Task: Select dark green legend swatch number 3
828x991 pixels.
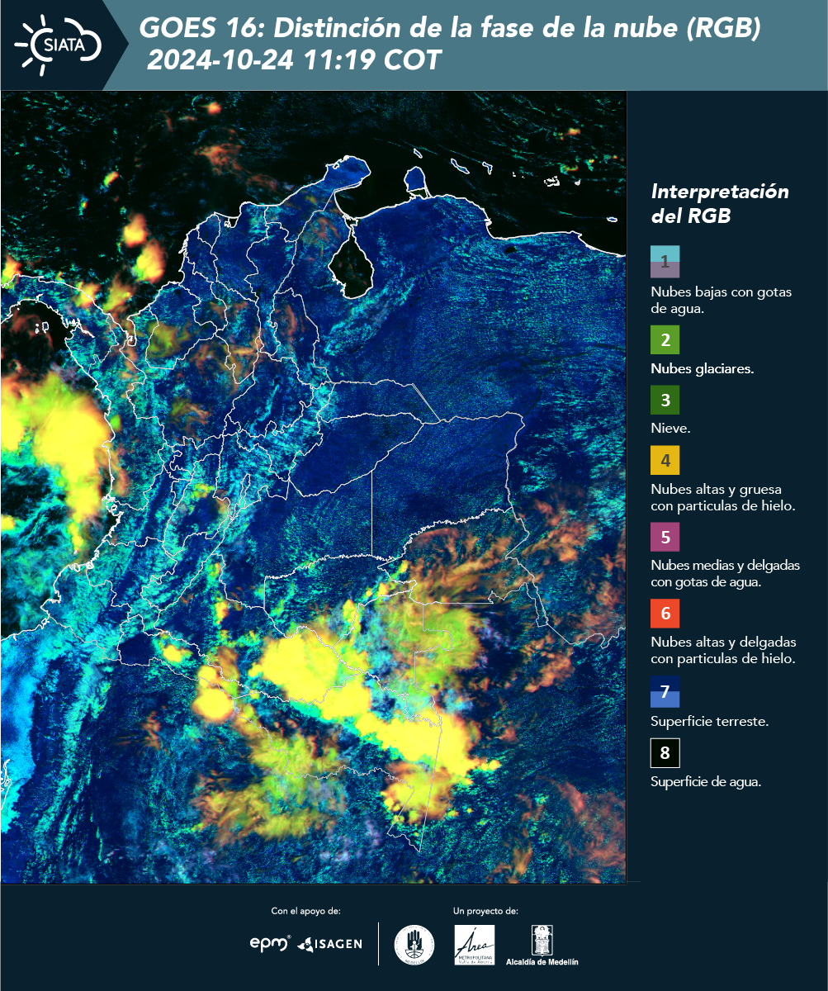Action: point(665,401)
